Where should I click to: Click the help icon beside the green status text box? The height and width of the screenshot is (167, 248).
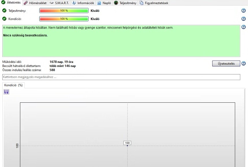point(244,27)
